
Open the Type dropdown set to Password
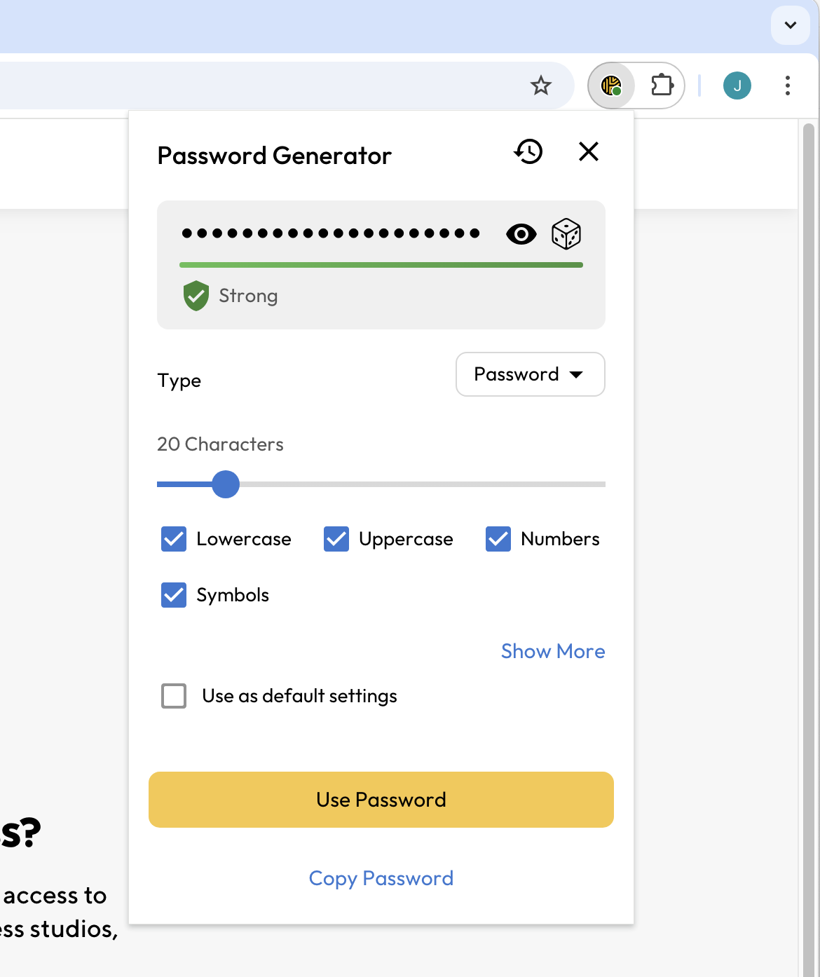530,374
